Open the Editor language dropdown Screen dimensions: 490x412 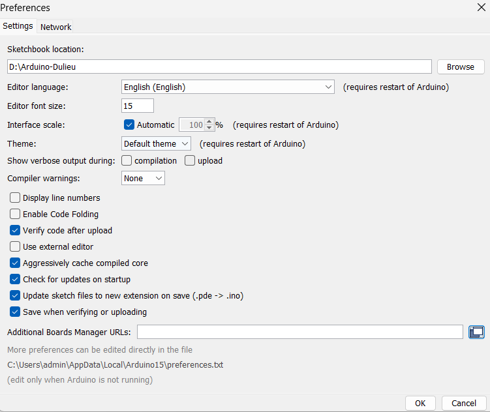click(228, 87)
